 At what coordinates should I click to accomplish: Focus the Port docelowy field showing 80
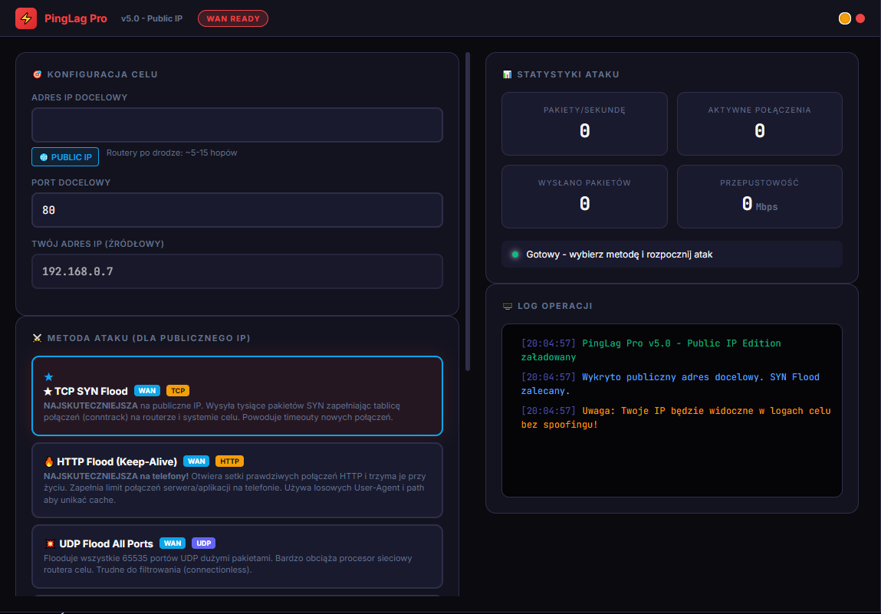pyautogui.click(x=237, y=210)
